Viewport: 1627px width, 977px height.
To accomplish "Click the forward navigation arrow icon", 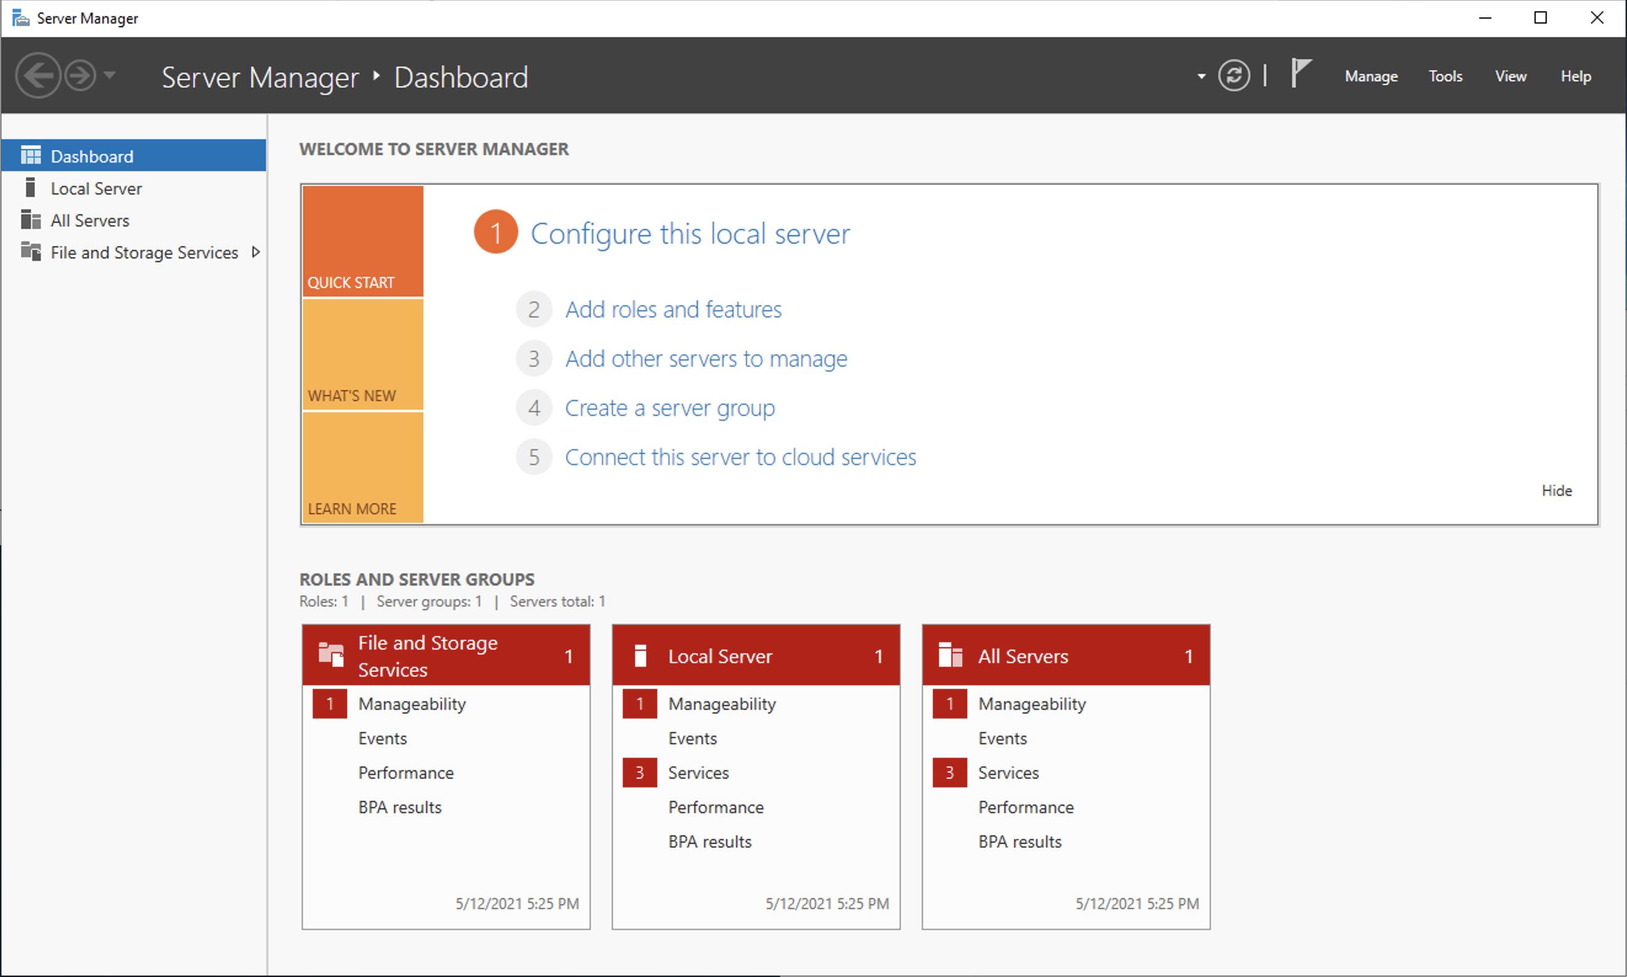I will pos(81,76).
